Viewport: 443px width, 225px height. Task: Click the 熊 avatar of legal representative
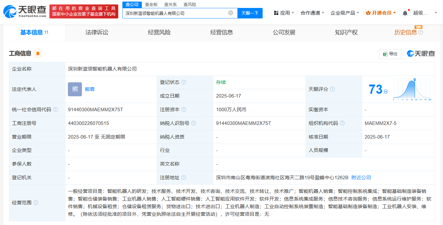75,89
